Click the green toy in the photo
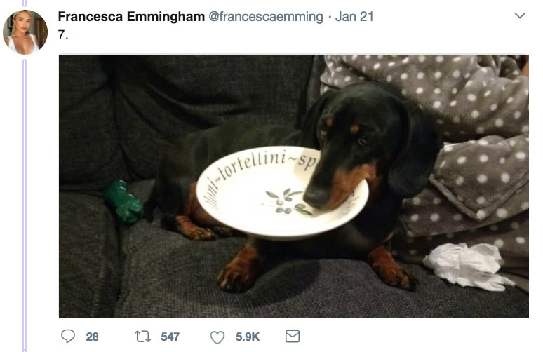 [x=123, y=202]
